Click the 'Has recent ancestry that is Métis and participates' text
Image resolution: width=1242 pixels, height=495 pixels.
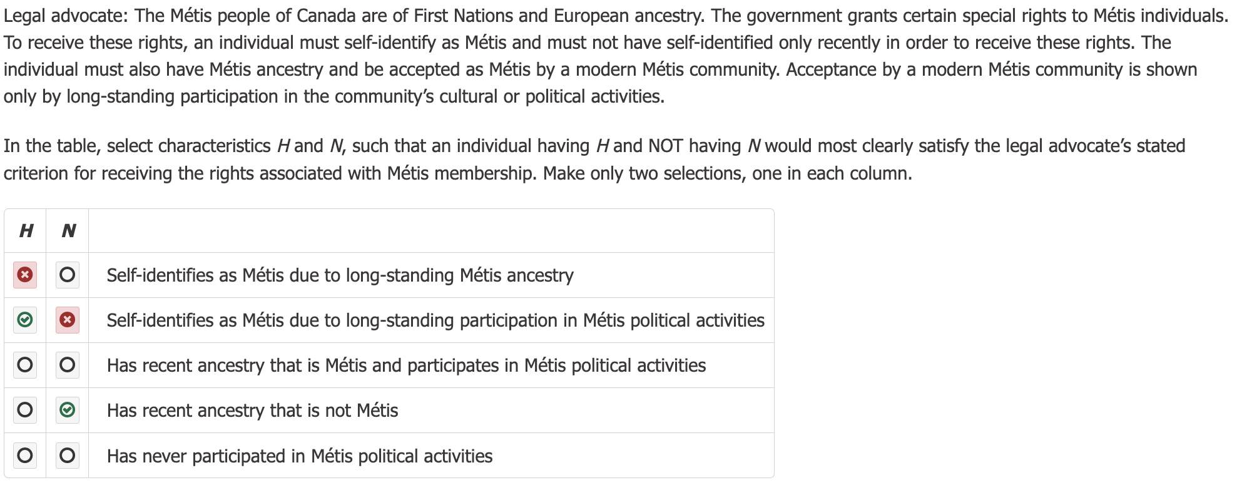(x=406, y=365)
